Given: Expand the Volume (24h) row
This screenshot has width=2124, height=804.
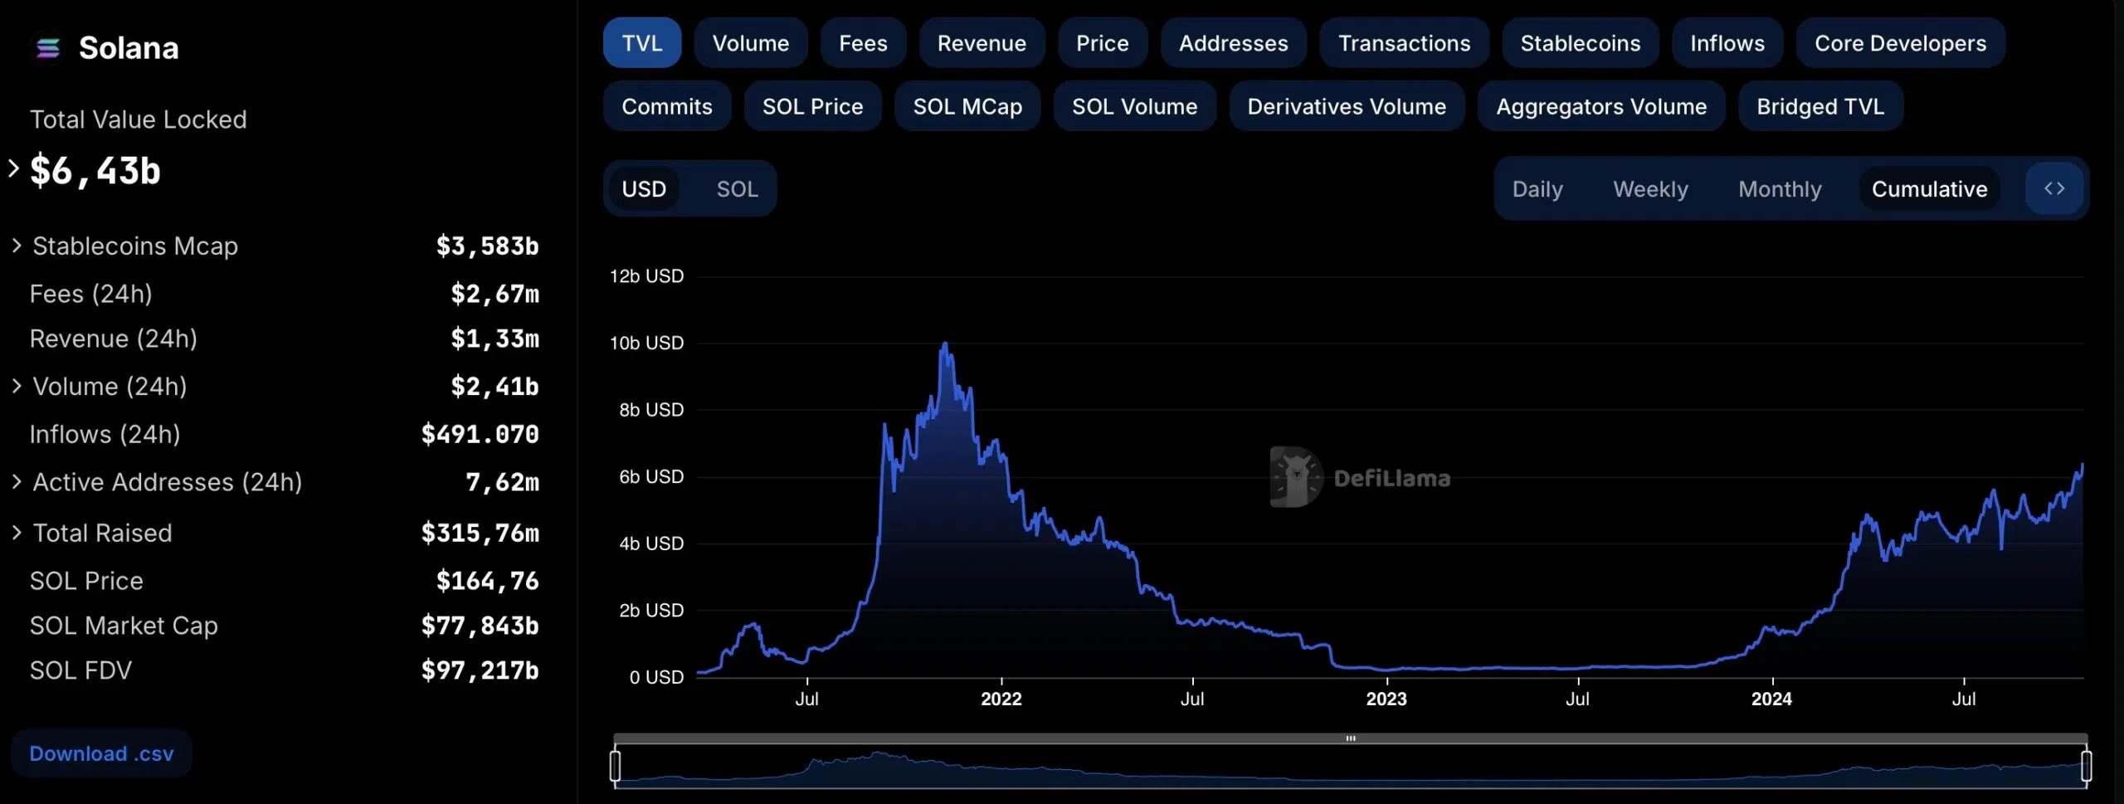Looking at the screenshot, I should point(17,386).
